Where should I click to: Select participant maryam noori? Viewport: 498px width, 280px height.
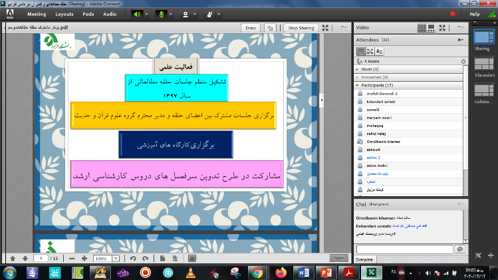pos(408,118)
